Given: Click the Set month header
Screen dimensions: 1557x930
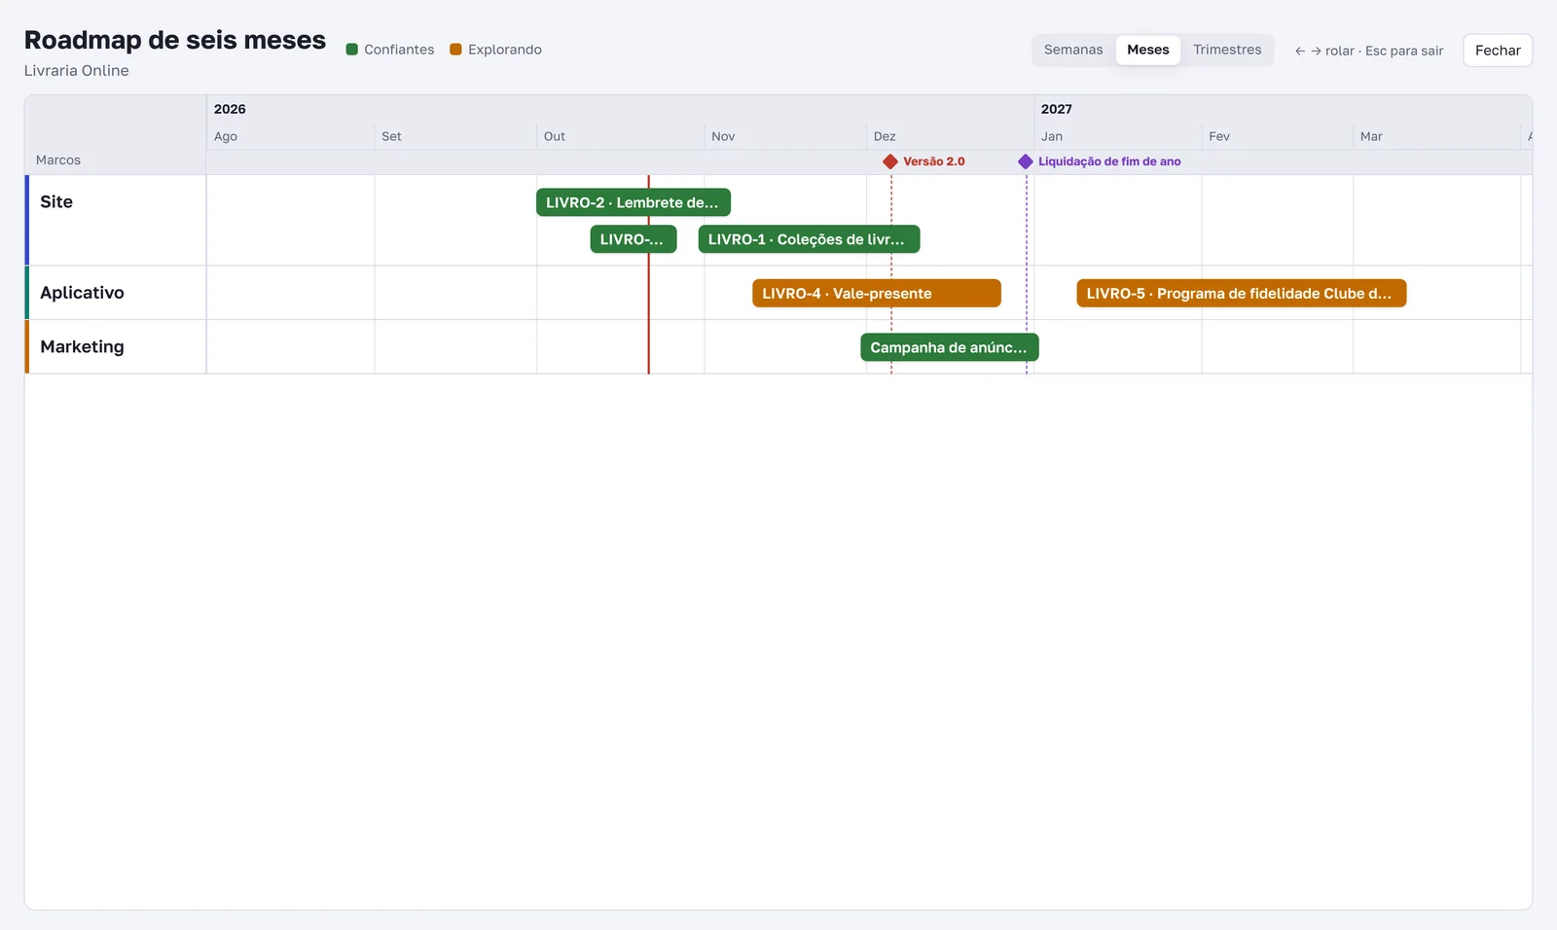Looking at the screenshot, I should coord(391,136).
